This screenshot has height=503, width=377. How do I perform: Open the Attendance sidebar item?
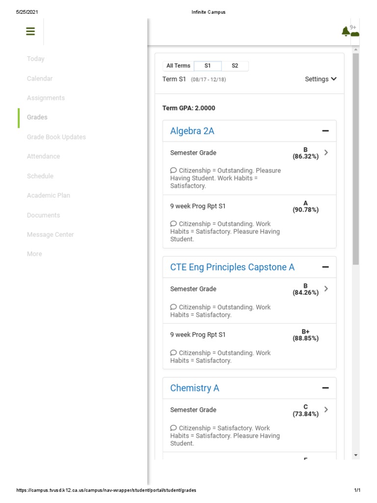(43, 156)
